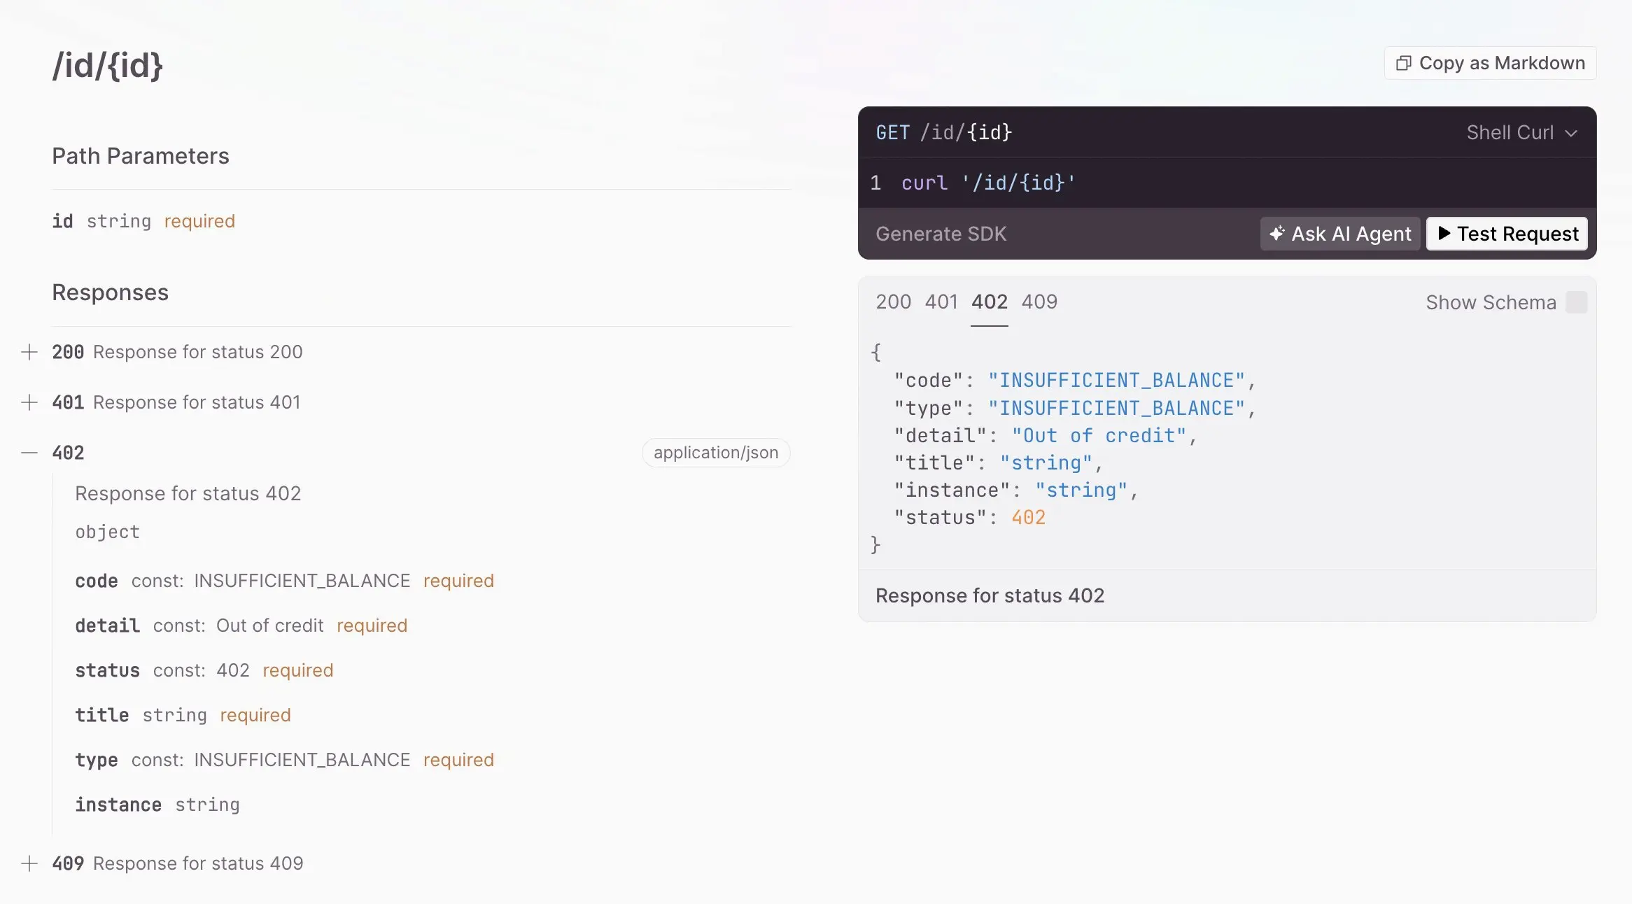
Task: Click the /id/{id} page title
Action: point(108,65)
